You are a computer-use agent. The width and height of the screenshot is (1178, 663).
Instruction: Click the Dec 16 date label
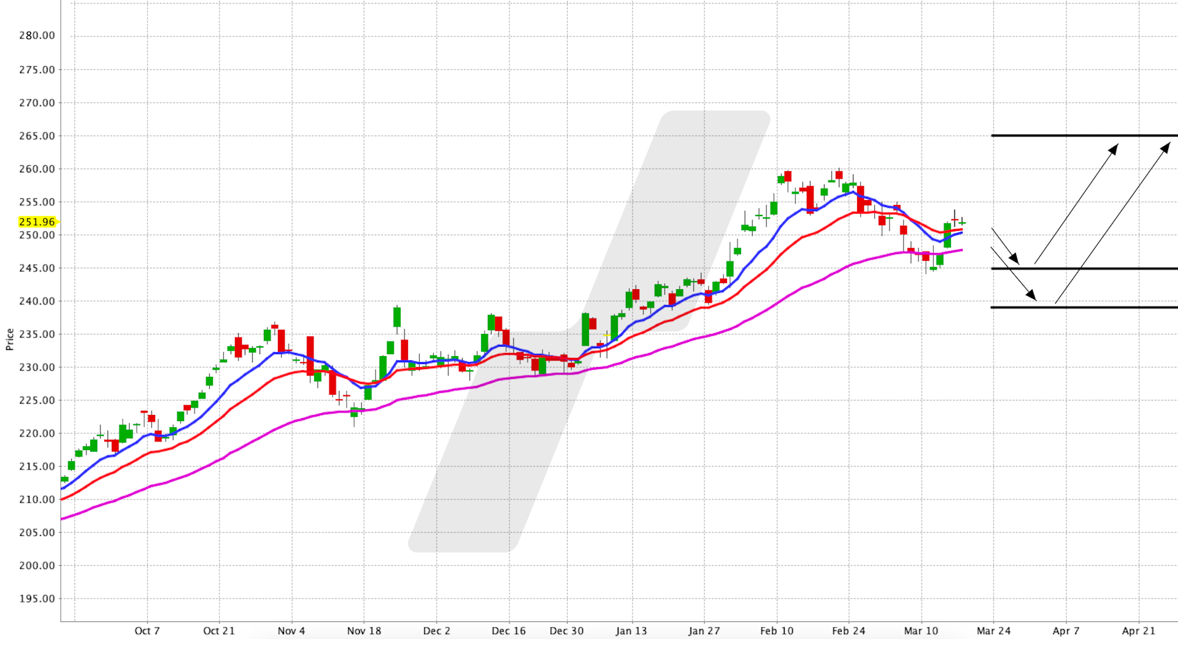[x=509, y=631]
